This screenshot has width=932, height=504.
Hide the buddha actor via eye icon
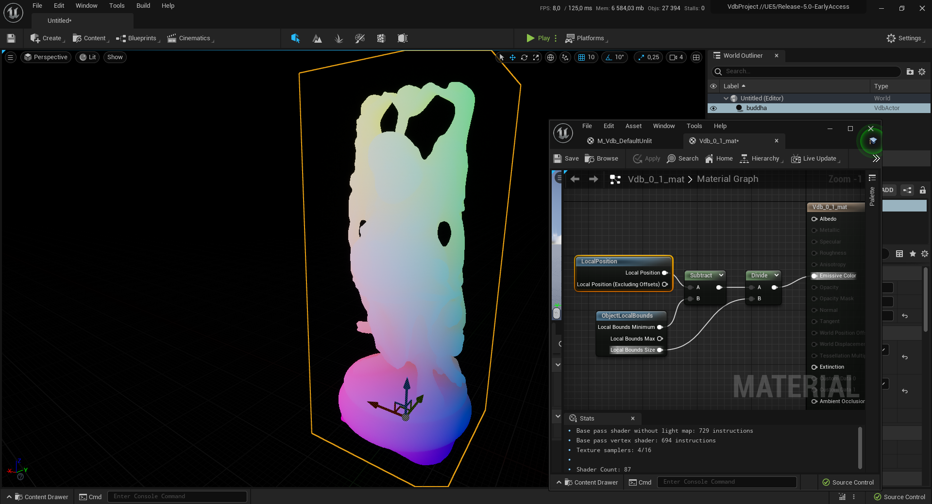(713, 108)
